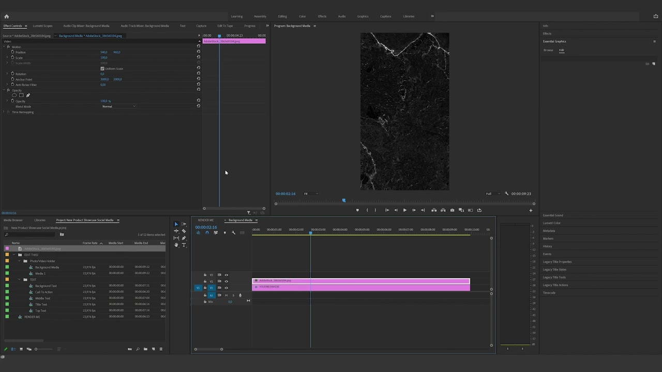Open the Program Monitor button editor plus
This screenshot has height=372, width=662.
tap(531, 210)
